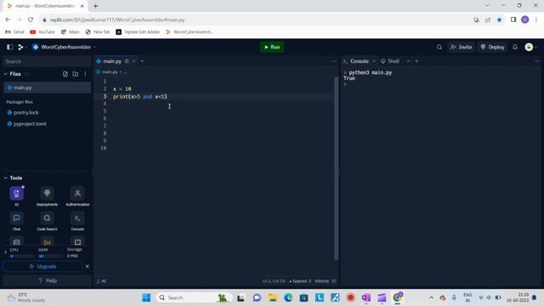The image size is (544, 306).
Task: Bookmark this page star icon
Action: 499,20
